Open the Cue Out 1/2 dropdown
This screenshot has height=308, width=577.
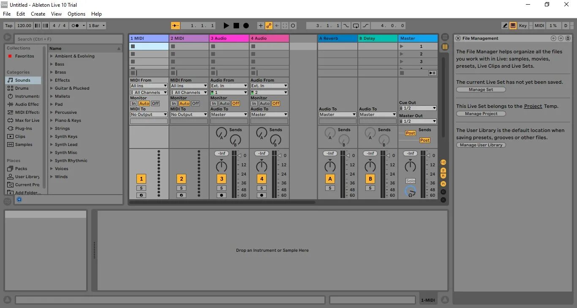(x=418, y=108)
